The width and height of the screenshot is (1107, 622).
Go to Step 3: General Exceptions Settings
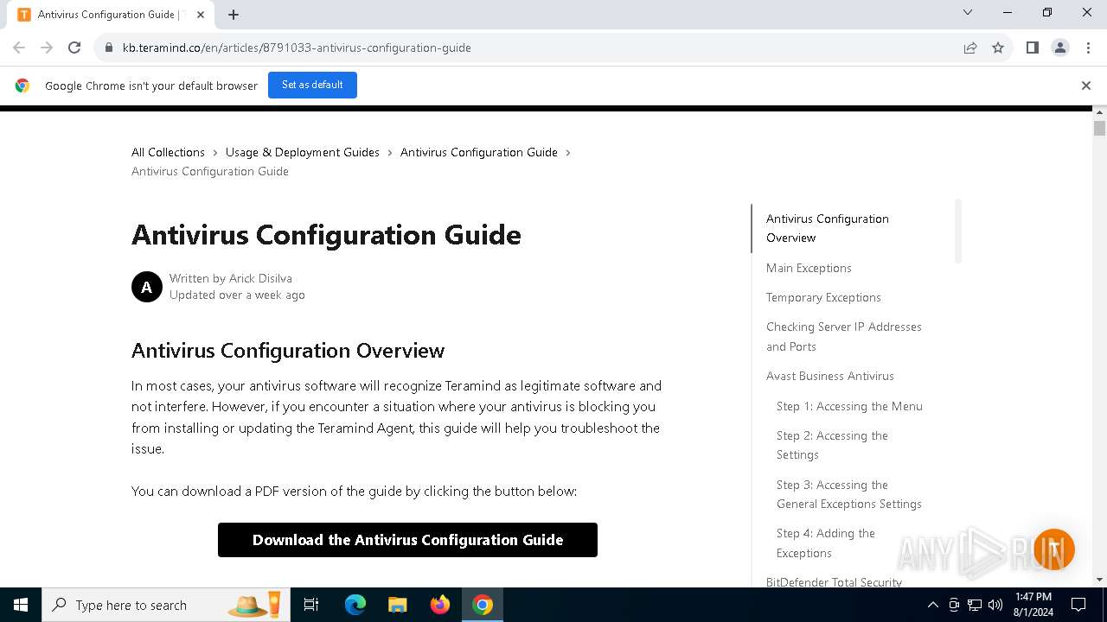[849, 494]
